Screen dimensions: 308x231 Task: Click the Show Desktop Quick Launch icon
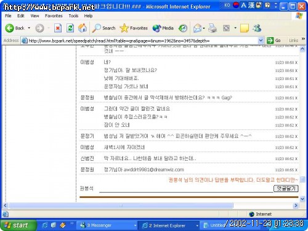(x=54, y=225)
